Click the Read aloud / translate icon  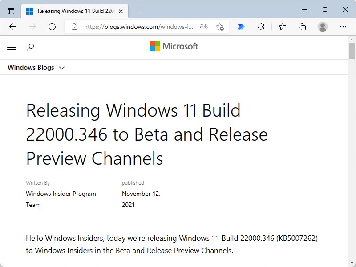tap(203, 27)
